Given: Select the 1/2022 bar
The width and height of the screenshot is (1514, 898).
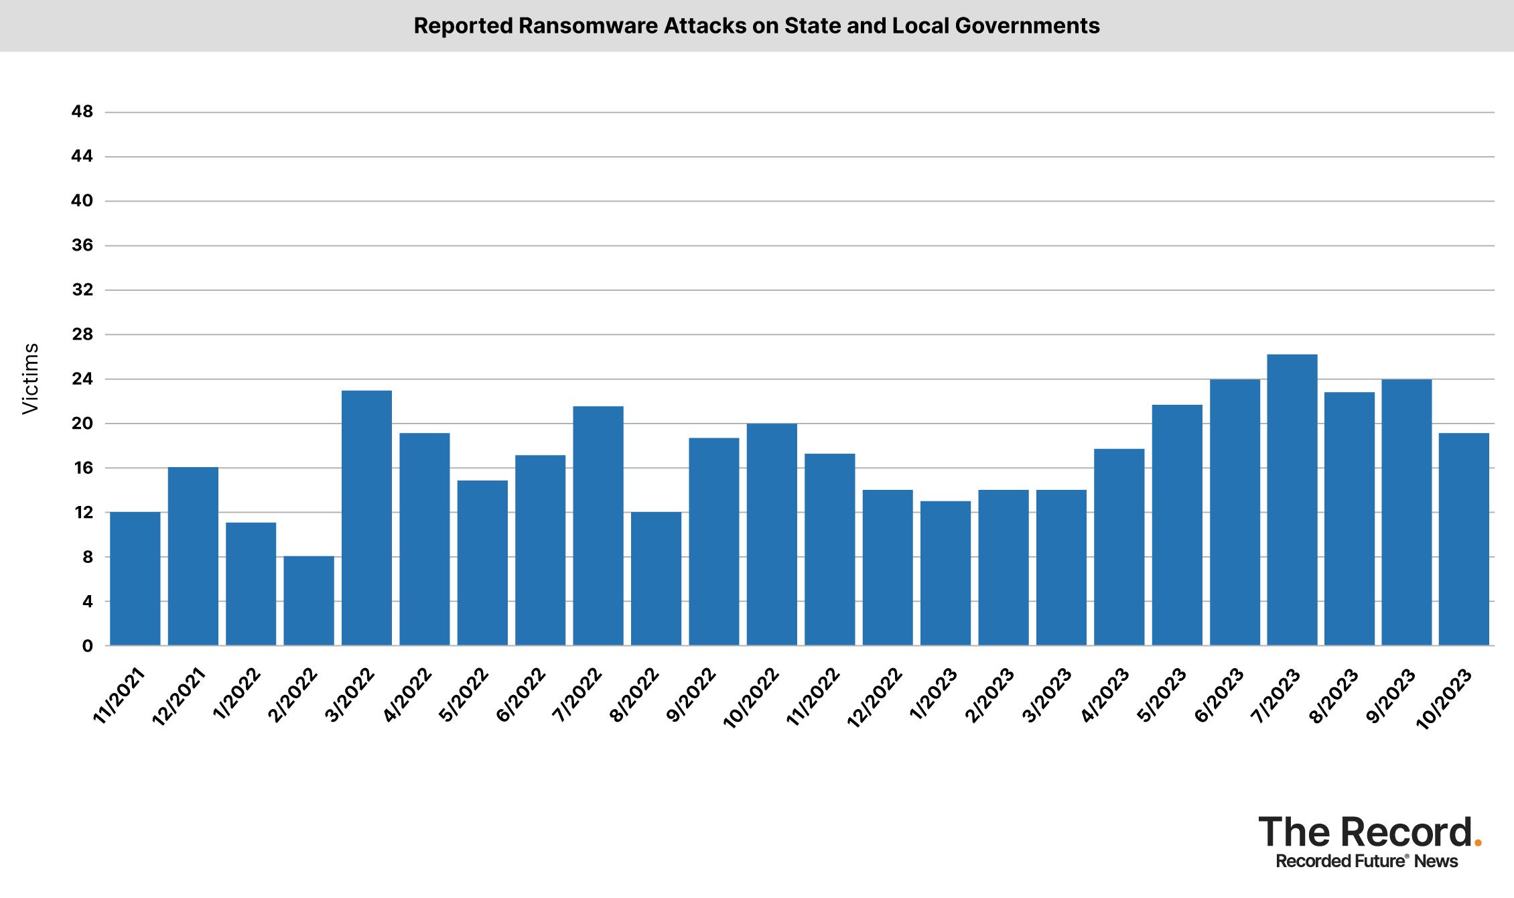Looking at the screenshot, I should click(251, 584).
